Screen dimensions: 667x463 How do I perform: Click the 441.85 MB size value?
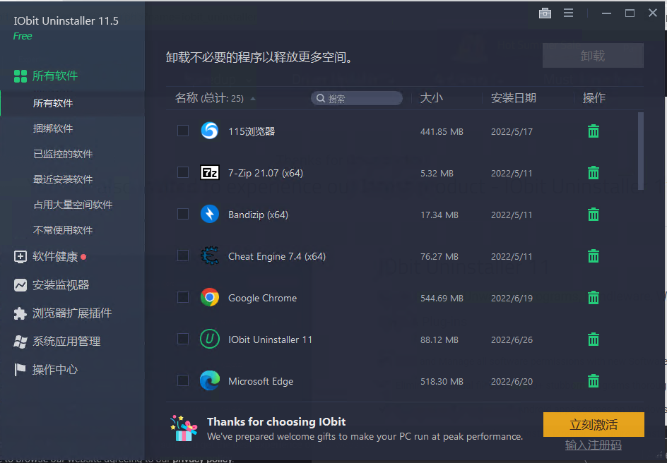point(442,132)
